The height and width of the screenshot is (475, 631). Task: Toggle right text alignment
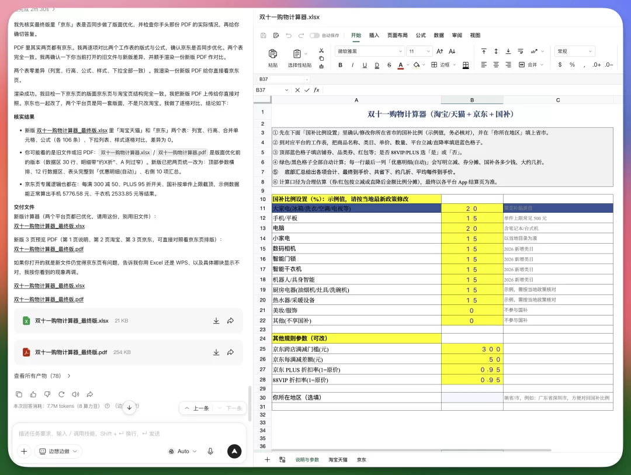[508, 65]
